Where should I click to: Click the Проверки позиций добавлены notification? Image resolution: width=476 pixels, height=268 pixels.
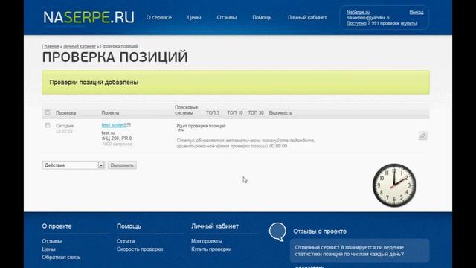(x=236, y=83)
